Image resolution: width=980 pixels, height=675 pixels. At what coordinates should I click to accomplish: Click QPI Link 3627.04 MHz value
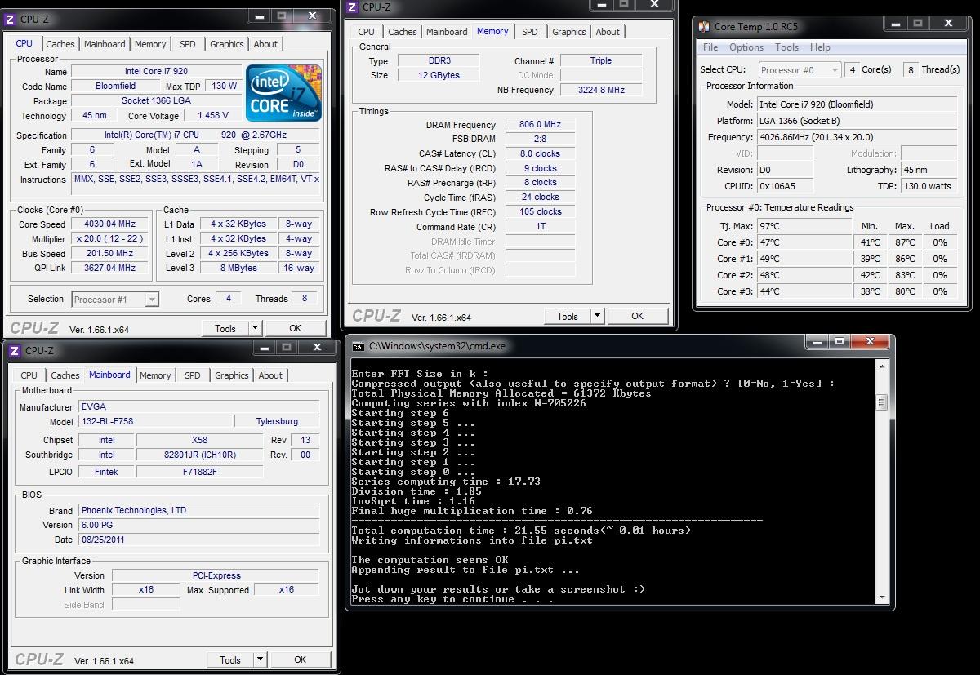109,268
